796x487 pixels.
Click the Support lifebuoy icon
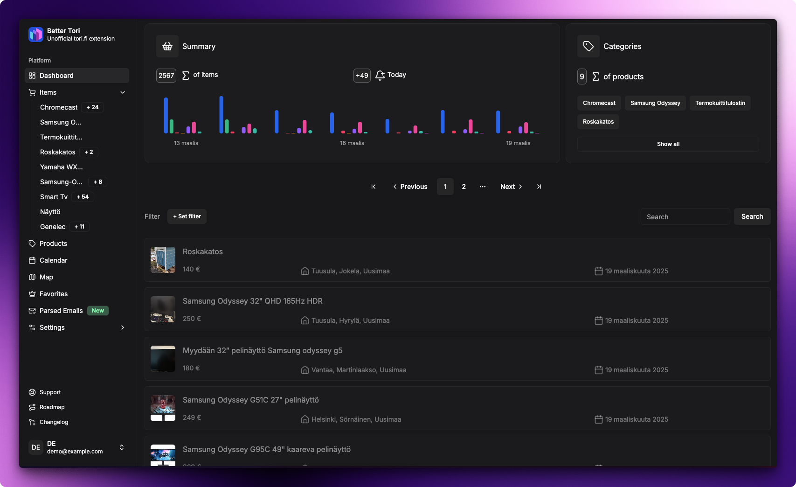click(x=32, y=392)
